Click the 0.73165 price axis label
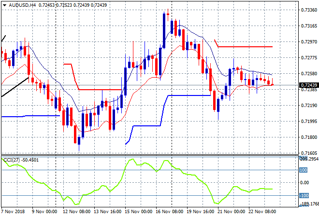Image resolution: width=319 pixels, height=217 pixels. pyautogui.click(x=309, y=26)
